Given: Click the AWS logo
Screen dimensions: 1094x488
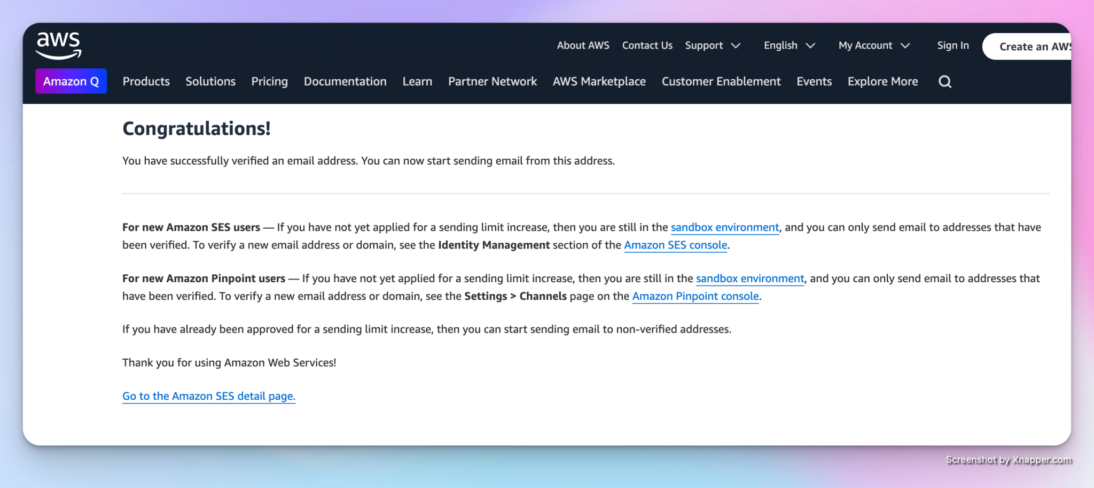Looking at the screenshot, I should pos(59,45).
